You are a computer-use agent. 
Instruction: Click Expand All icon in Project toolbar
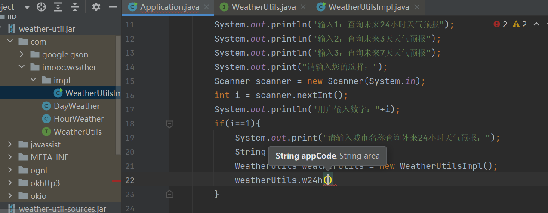pos(58,7)
